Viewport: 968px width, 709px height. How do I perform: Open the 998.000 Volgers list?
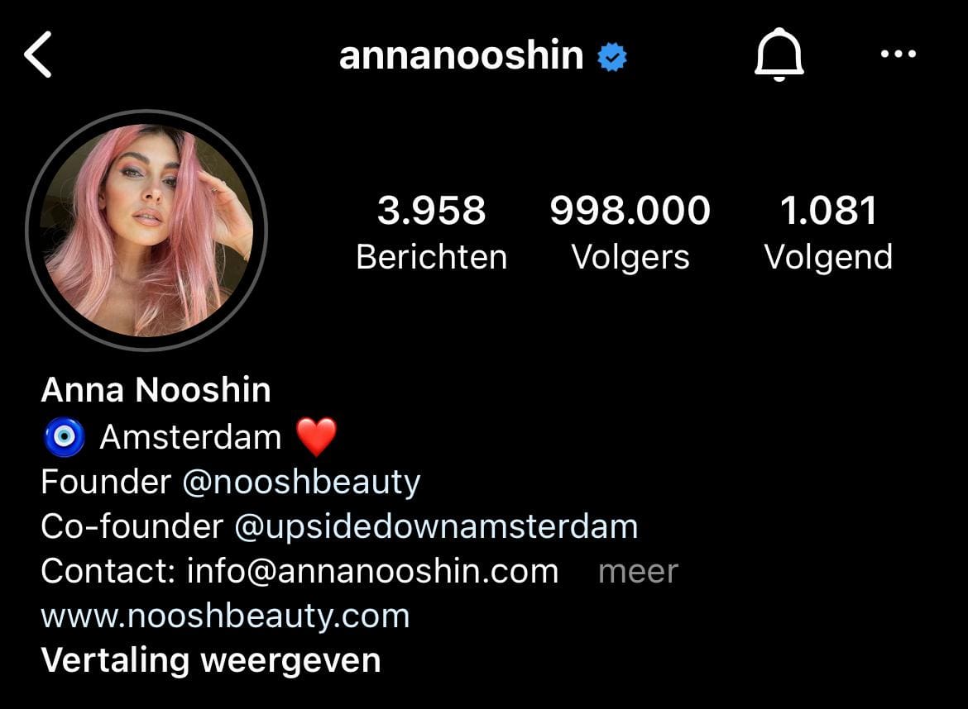tap(630, 232)
